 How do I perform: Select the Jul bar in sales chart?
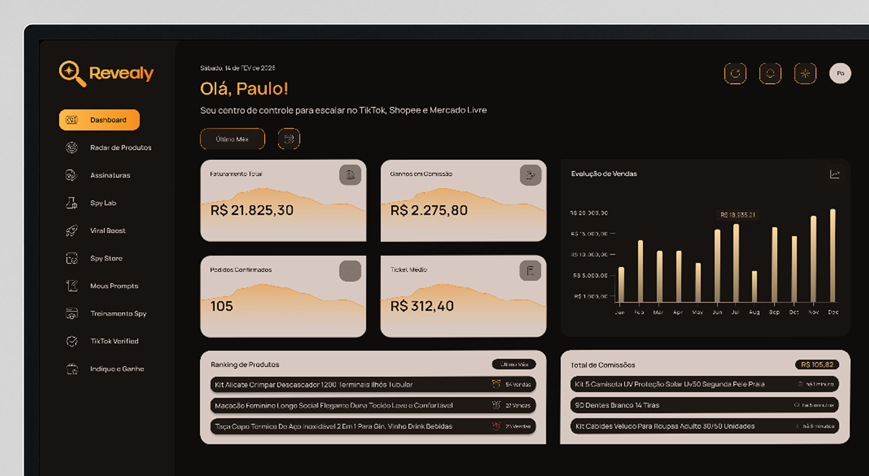(x=736, y=263)
